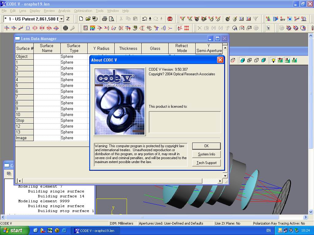Image resolution: width=314 pixels, height=235 pixels.
Task: Click OK in About CODE V dialog
Action: point(206,146)
